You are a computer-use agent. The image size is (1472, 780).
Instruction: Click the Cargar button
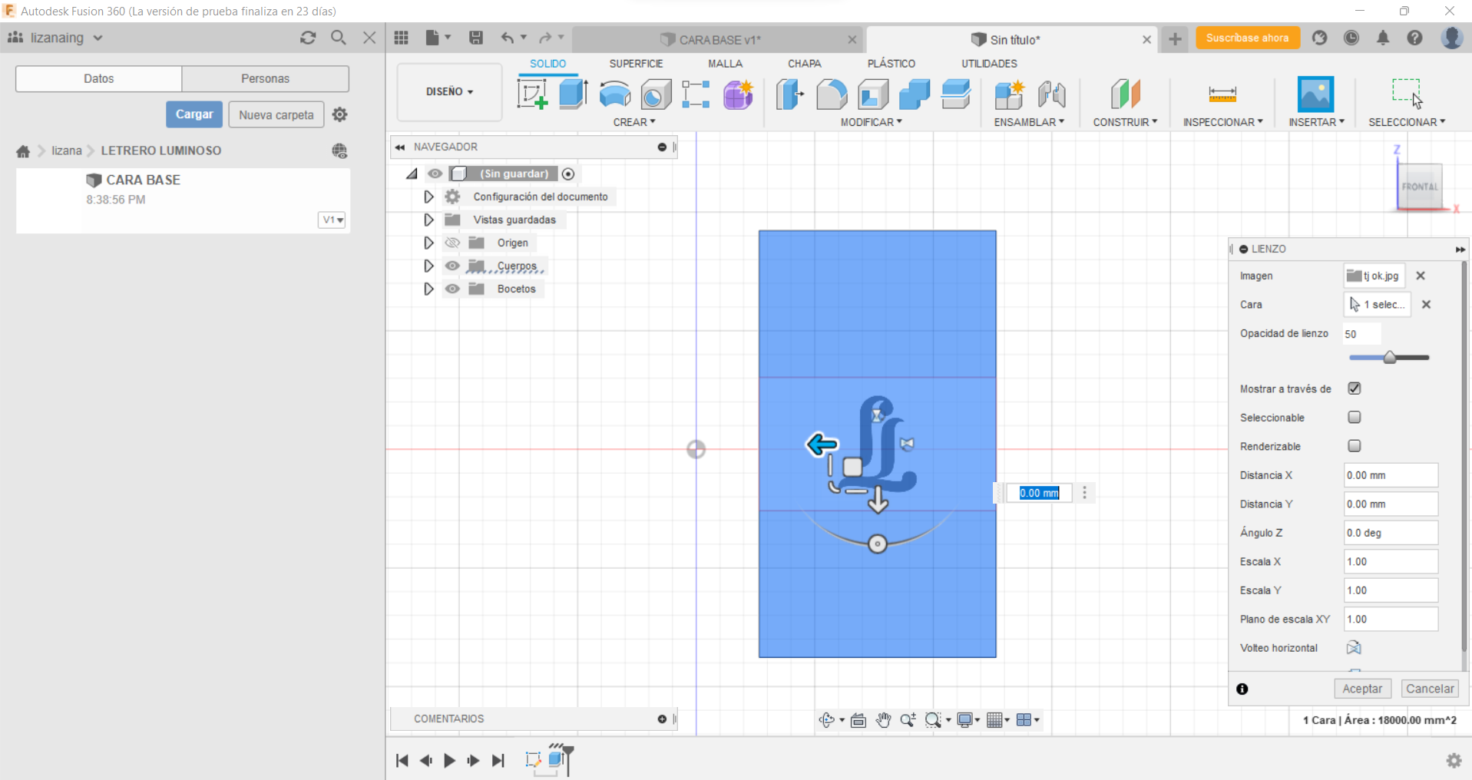click(x=194, y=114)
